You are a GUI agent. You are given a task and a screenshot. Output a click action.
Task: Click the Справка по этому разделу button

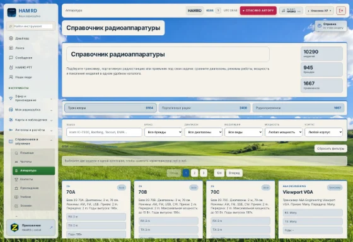(331, 26)
